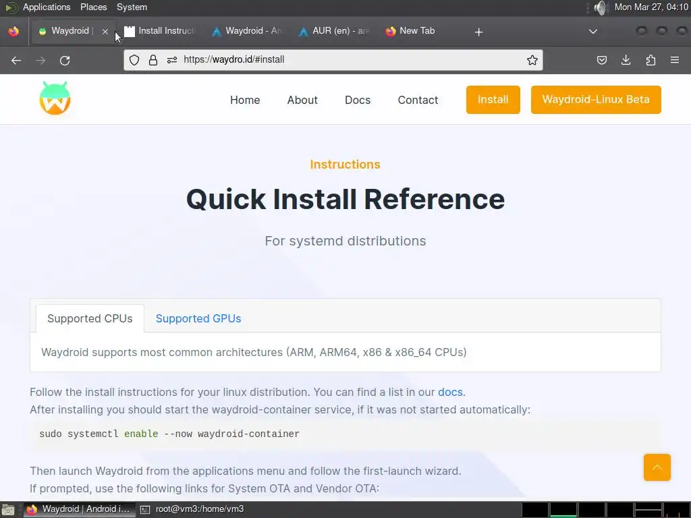Screen dimensions: 691x518
Task: Click the Waydroid-Linux Beta button
Action: [x=596, y=100]
